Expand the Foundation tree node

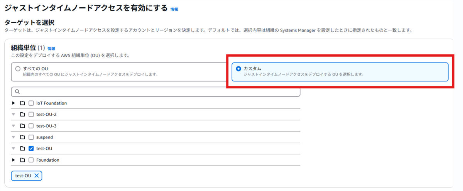pyautogui.click(x=14, y=160)
